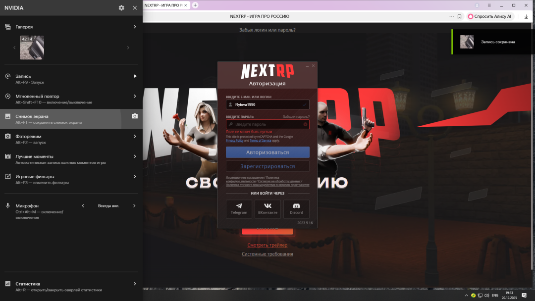Click the Запись record icon
The width and height of the screenshot is (535, 301).
pos(7,76)
